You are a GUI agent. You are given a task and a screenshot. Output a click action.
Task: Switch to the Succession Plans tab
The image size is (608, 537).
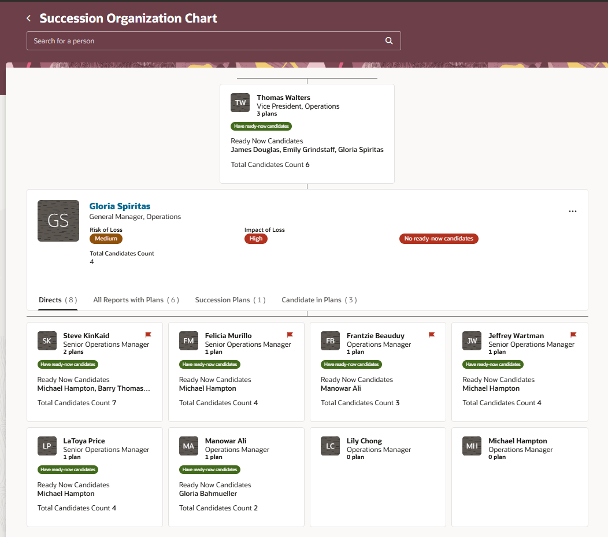pos(230,299)
